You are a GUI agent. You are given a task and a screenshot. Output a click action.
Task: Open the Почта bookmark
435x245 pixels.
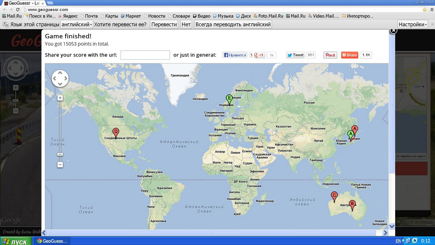pyautogui.click(x=89, y=16)
